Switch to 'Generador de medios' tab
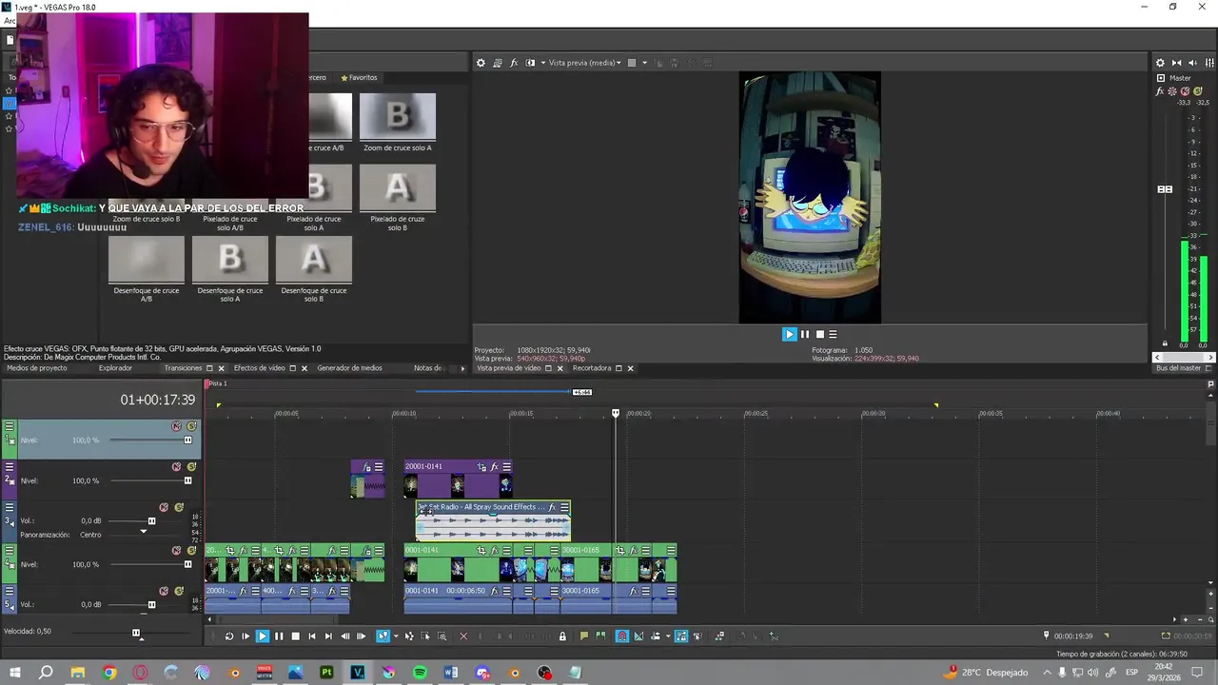The width and height of the screenshot is (1218, 685). tap(349, 368)
